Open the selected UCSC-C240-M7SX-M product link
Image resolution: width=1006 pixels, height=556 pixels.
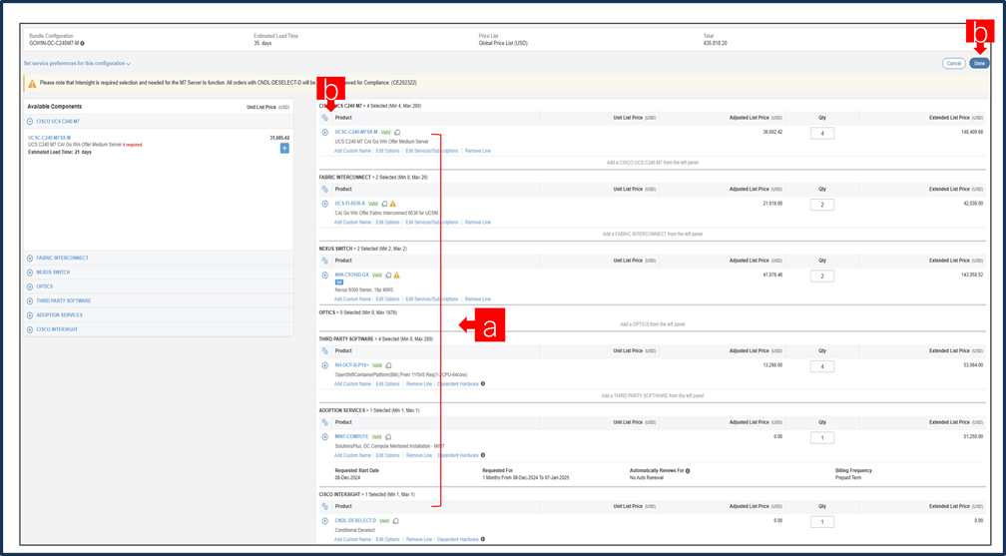pyautogui.click(x=356, y=132)
